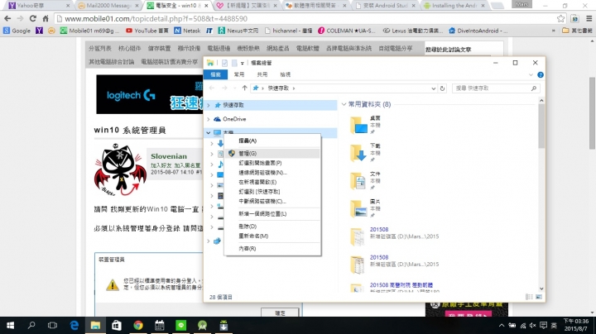
Task: Select the Network icon at the bottom of the Explorer tree
Action: click(217, 241)
